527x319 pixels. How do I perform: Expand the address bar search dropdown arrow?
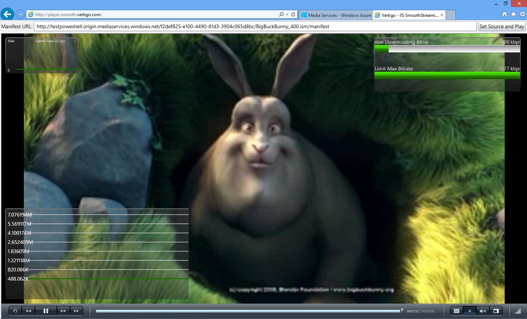[x=287, y=15]
